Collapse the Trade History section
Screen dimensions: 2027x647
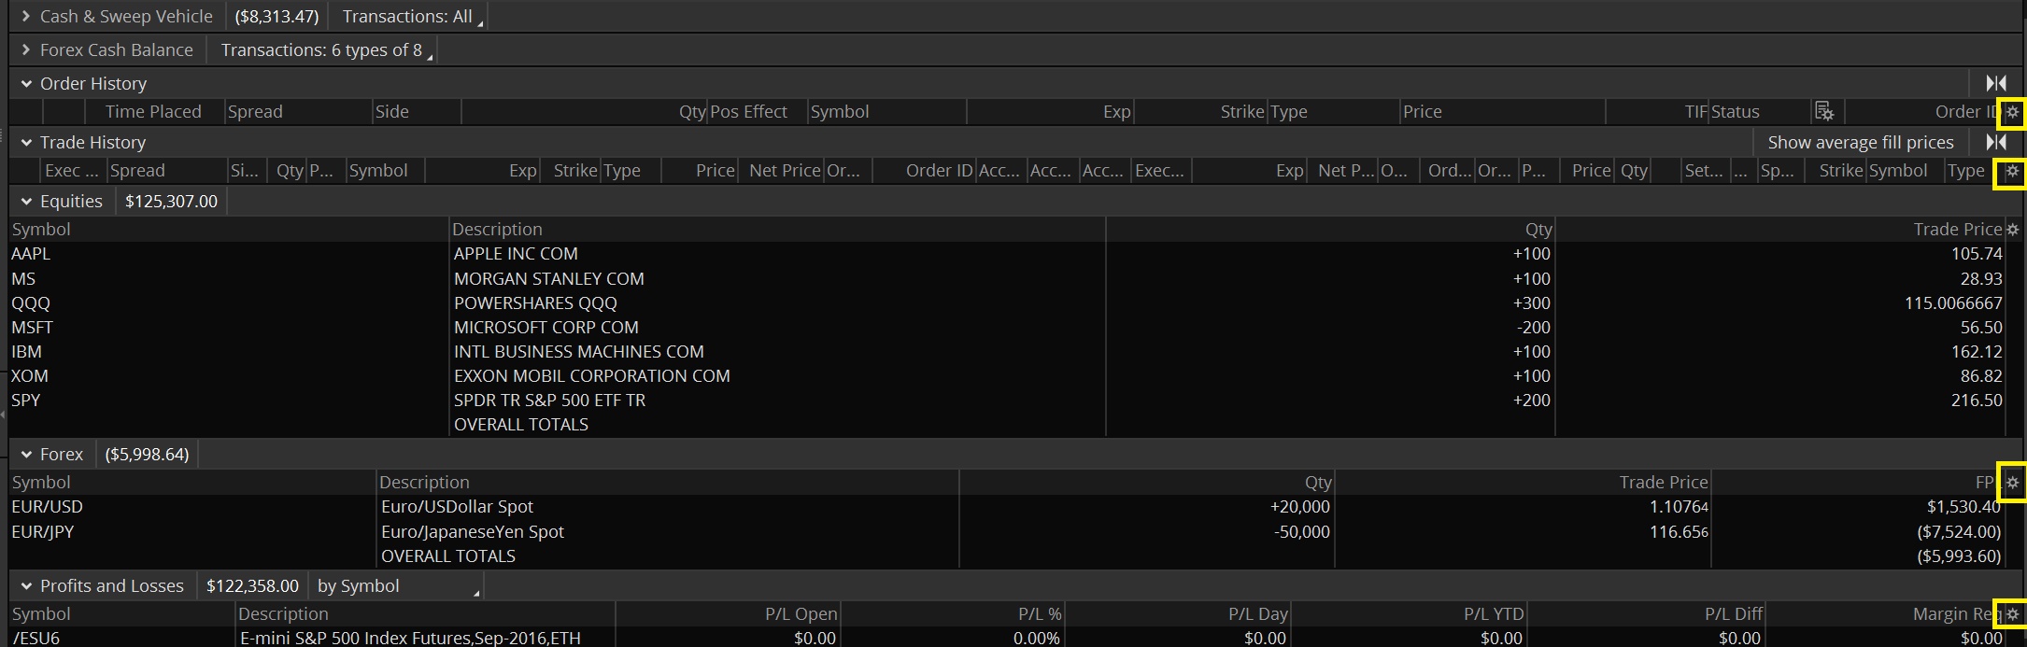26,142
